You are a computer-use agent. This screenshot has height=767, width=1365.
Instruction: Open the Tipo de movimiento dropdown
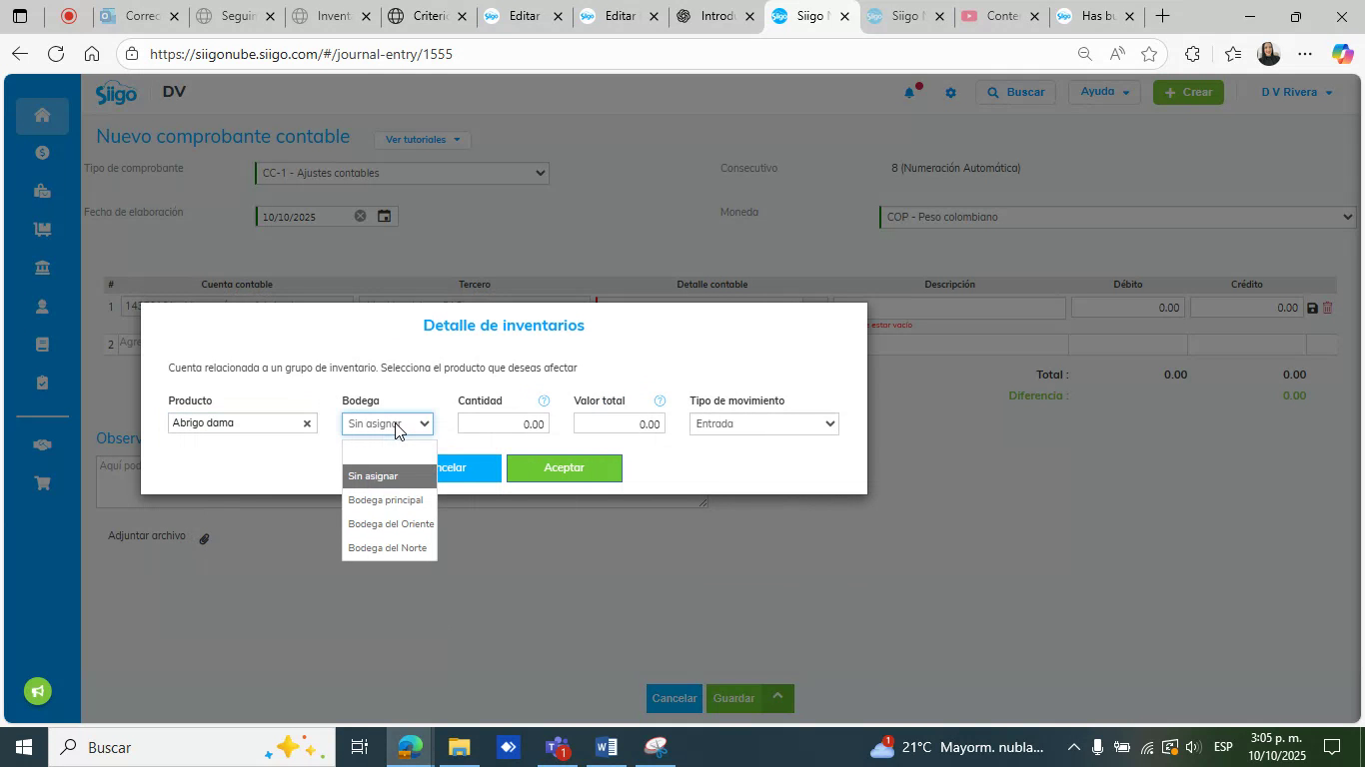point(763,423)
